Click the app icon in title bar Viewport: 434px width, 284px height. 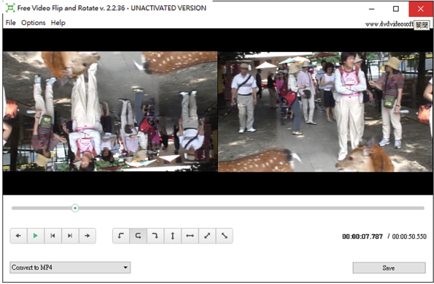(x=10, y=8)
